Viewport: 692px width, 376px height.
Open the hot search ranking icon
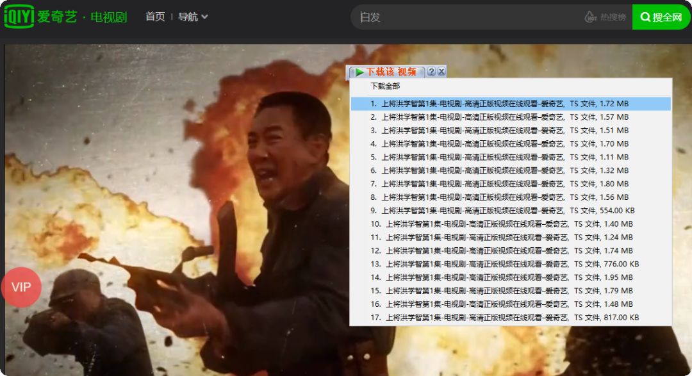point(591,17)
